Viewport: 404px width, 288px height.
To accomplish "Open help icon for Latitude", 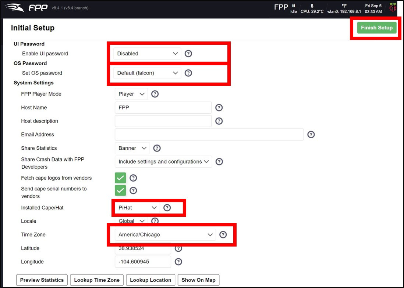I will pyautogui.click(x=178, y=248).
